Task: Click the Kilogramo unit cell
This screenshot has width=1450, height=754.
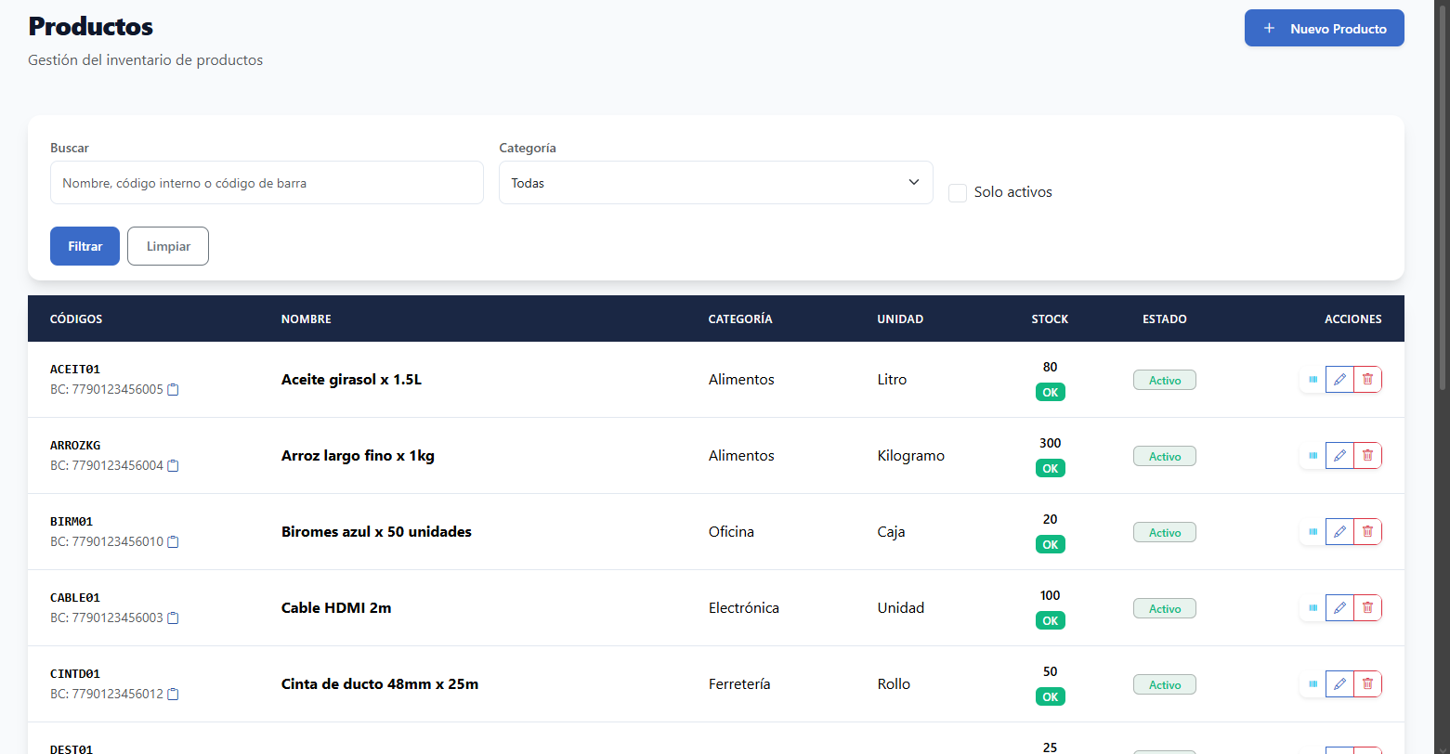Action: [910, 456]
